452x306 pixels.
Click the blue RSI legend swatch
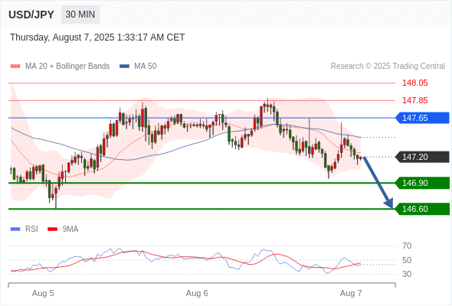point(15,229)
